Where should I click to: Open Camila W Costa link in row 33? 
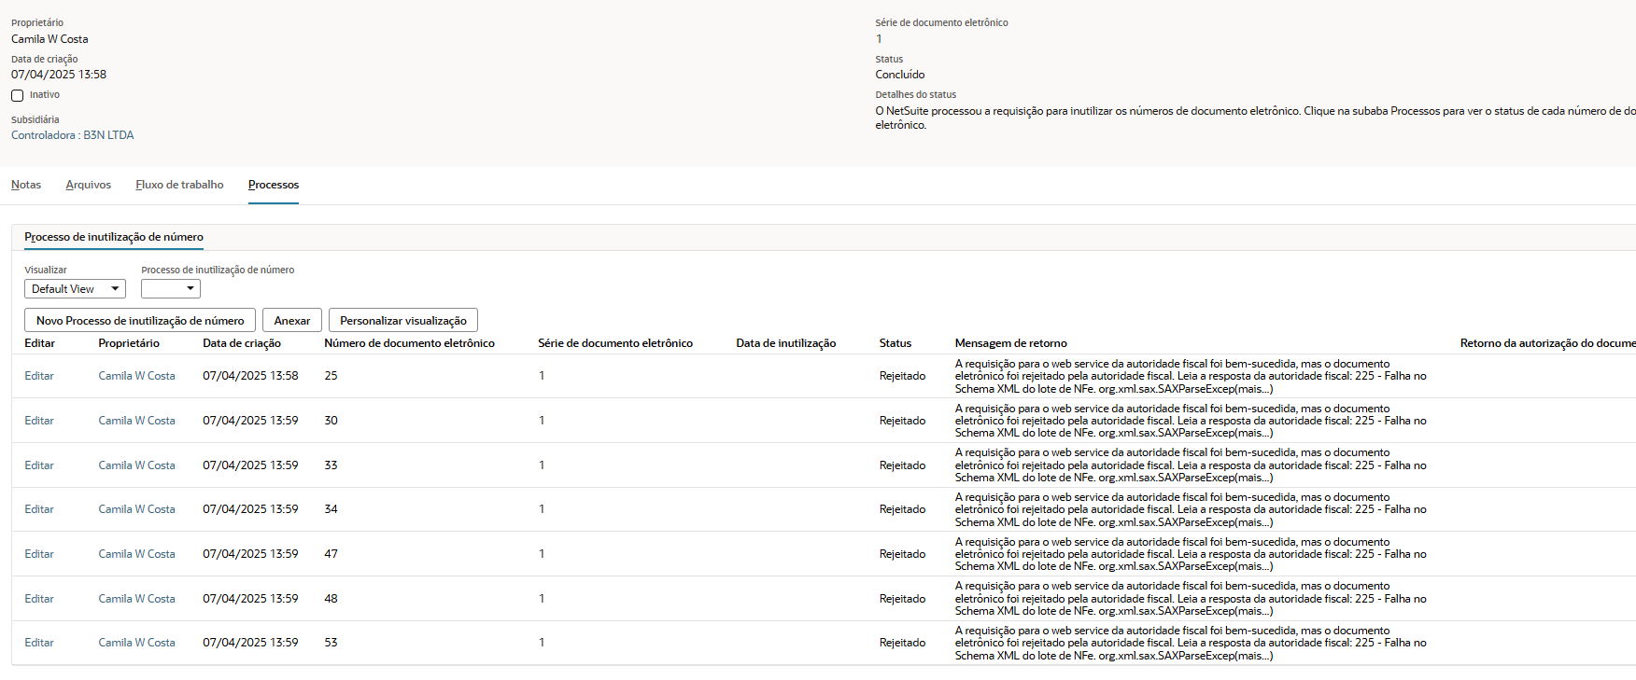136,465
